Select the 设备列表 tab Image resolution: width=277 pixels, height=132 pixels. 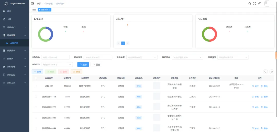[44, 10]
